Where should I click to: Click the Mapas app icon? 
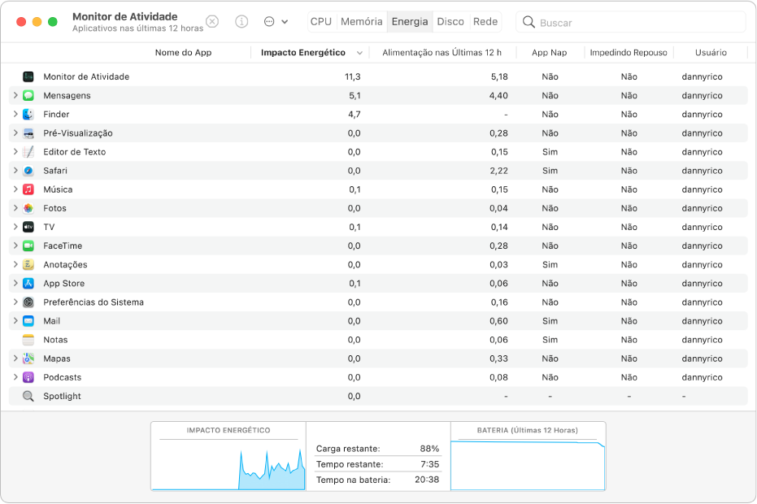pos(28,359)
